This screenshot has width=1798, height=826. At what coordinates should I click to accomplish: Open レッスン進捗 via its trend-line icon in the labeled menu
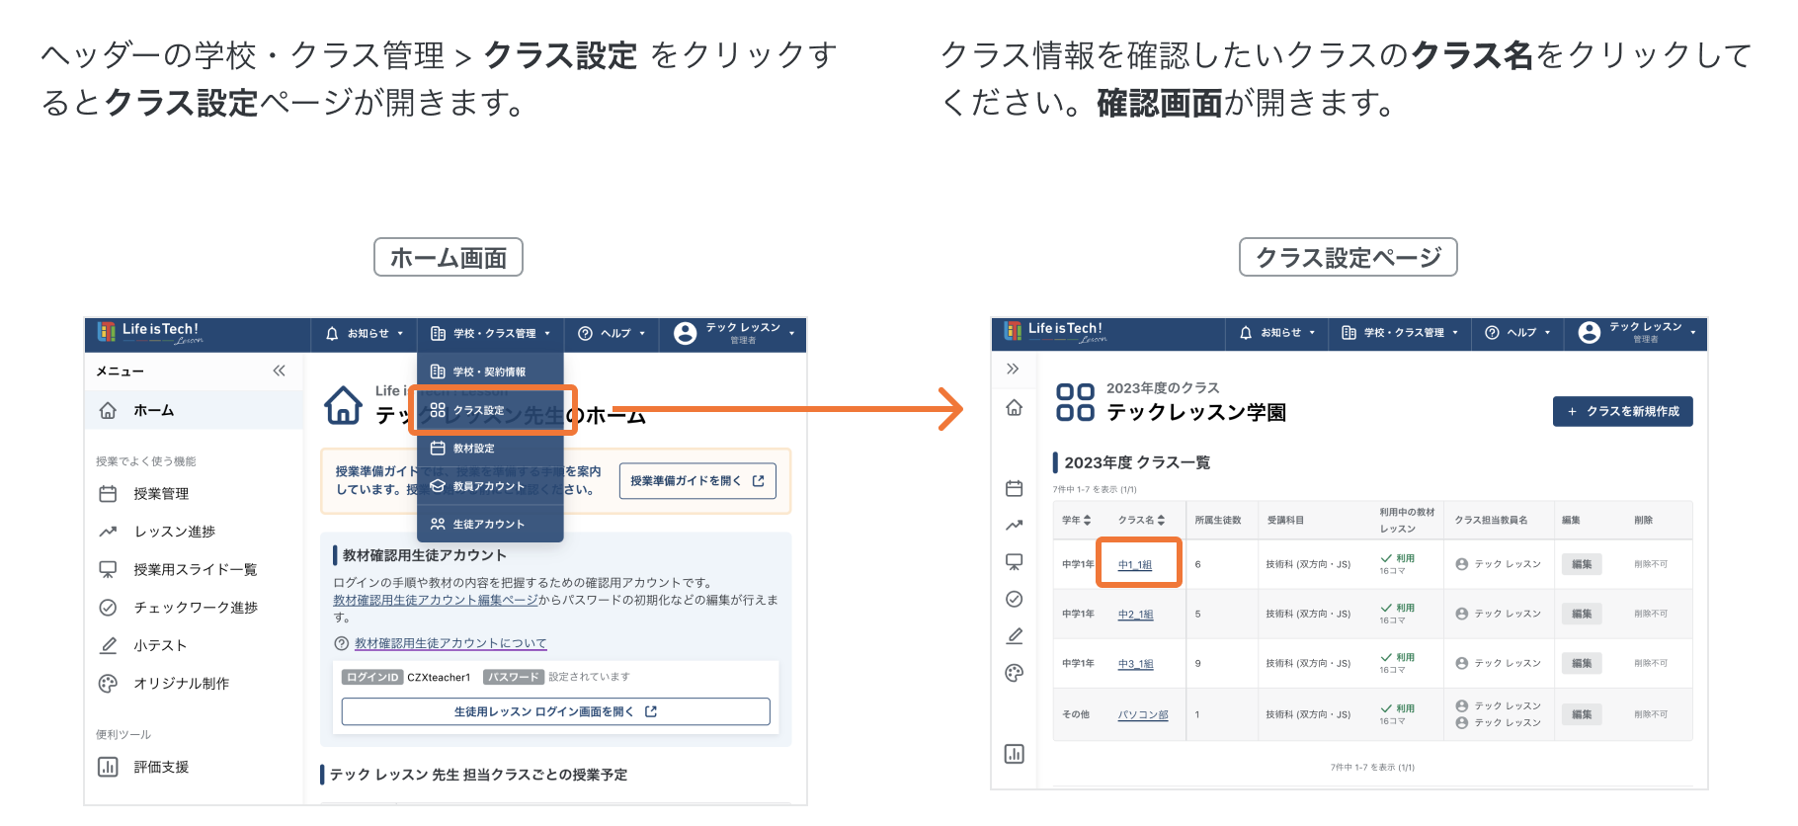tap(109, 532)
